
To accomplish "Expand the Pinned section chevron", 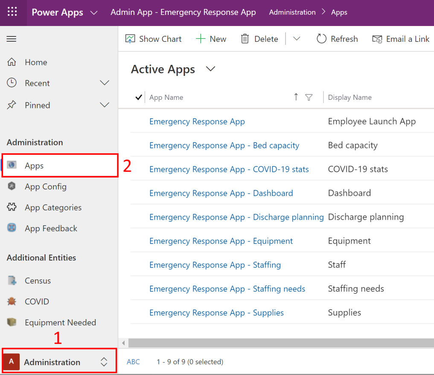I will (x=105, y=105).
